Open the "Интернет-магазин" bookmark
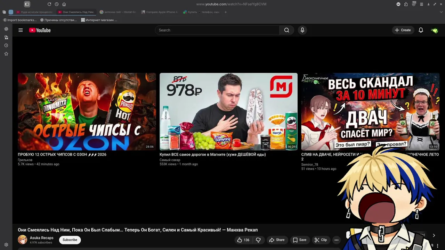Screen dimensions: 445x250 (x=99, y=20)
